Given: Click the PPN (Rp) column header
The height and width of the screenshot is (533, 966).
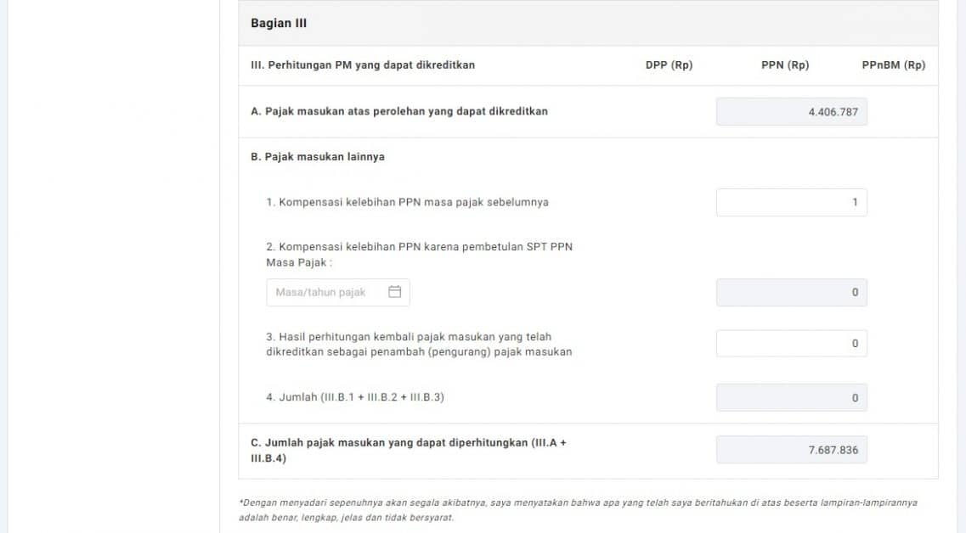Looking at the screenshot, I should click(x=784, y=64).
